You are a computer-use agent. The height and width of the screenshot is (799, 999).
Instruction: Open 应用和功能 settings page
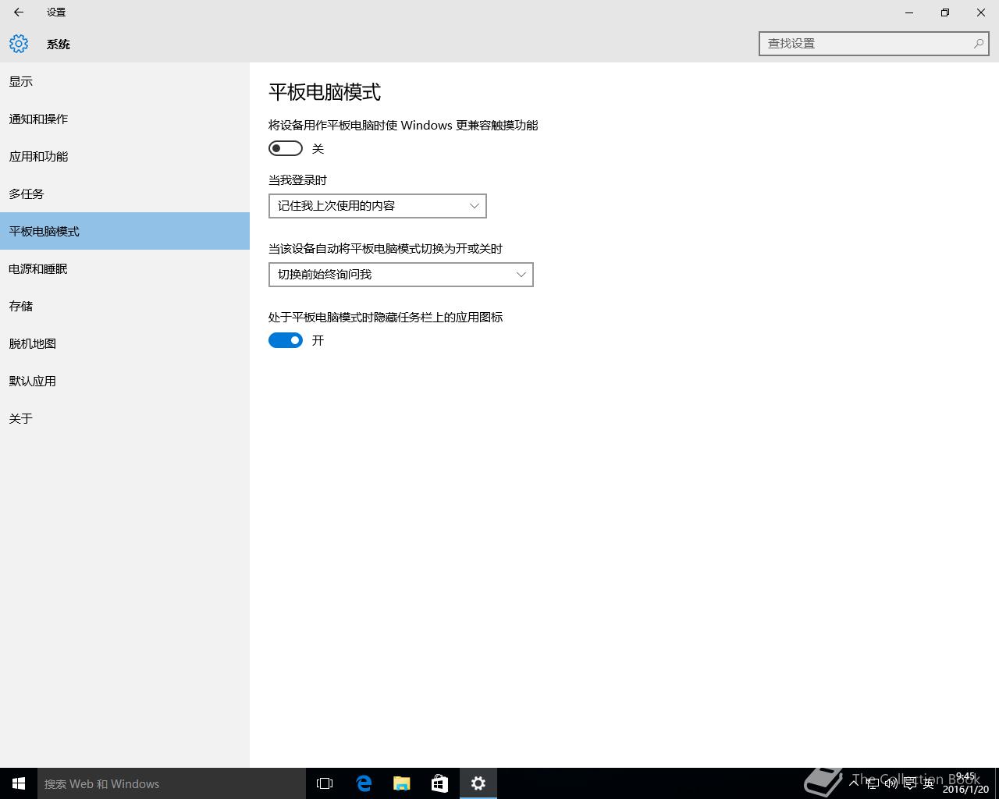pyautogui.click(x=125, y=156)
